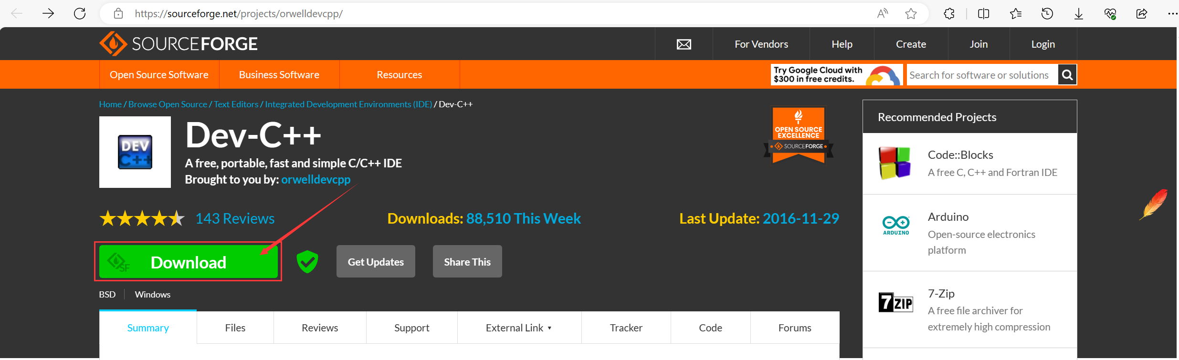This screenshot has width=1179, height=360.
Task: Click the Open Source Excellence badge
Action: [x=799, y=135]
